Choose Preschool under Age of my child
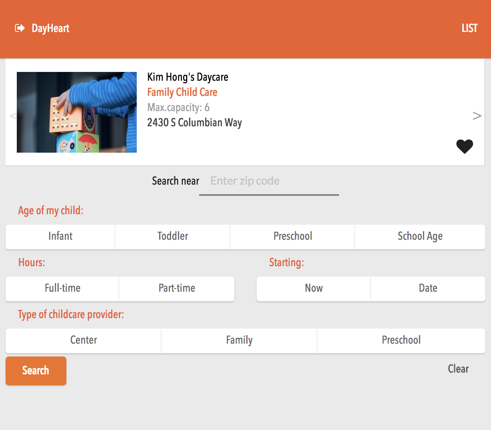 coord(292,237)
